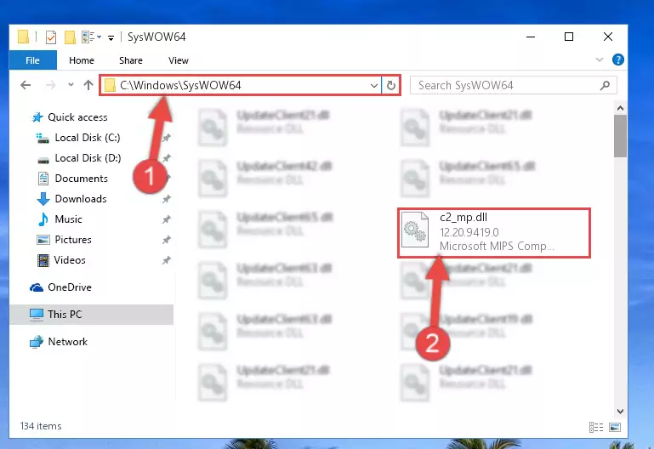Screen dimensions: 654x449
Task: Click the OneDrive cloud icon
Action: (x=37, y=287)
